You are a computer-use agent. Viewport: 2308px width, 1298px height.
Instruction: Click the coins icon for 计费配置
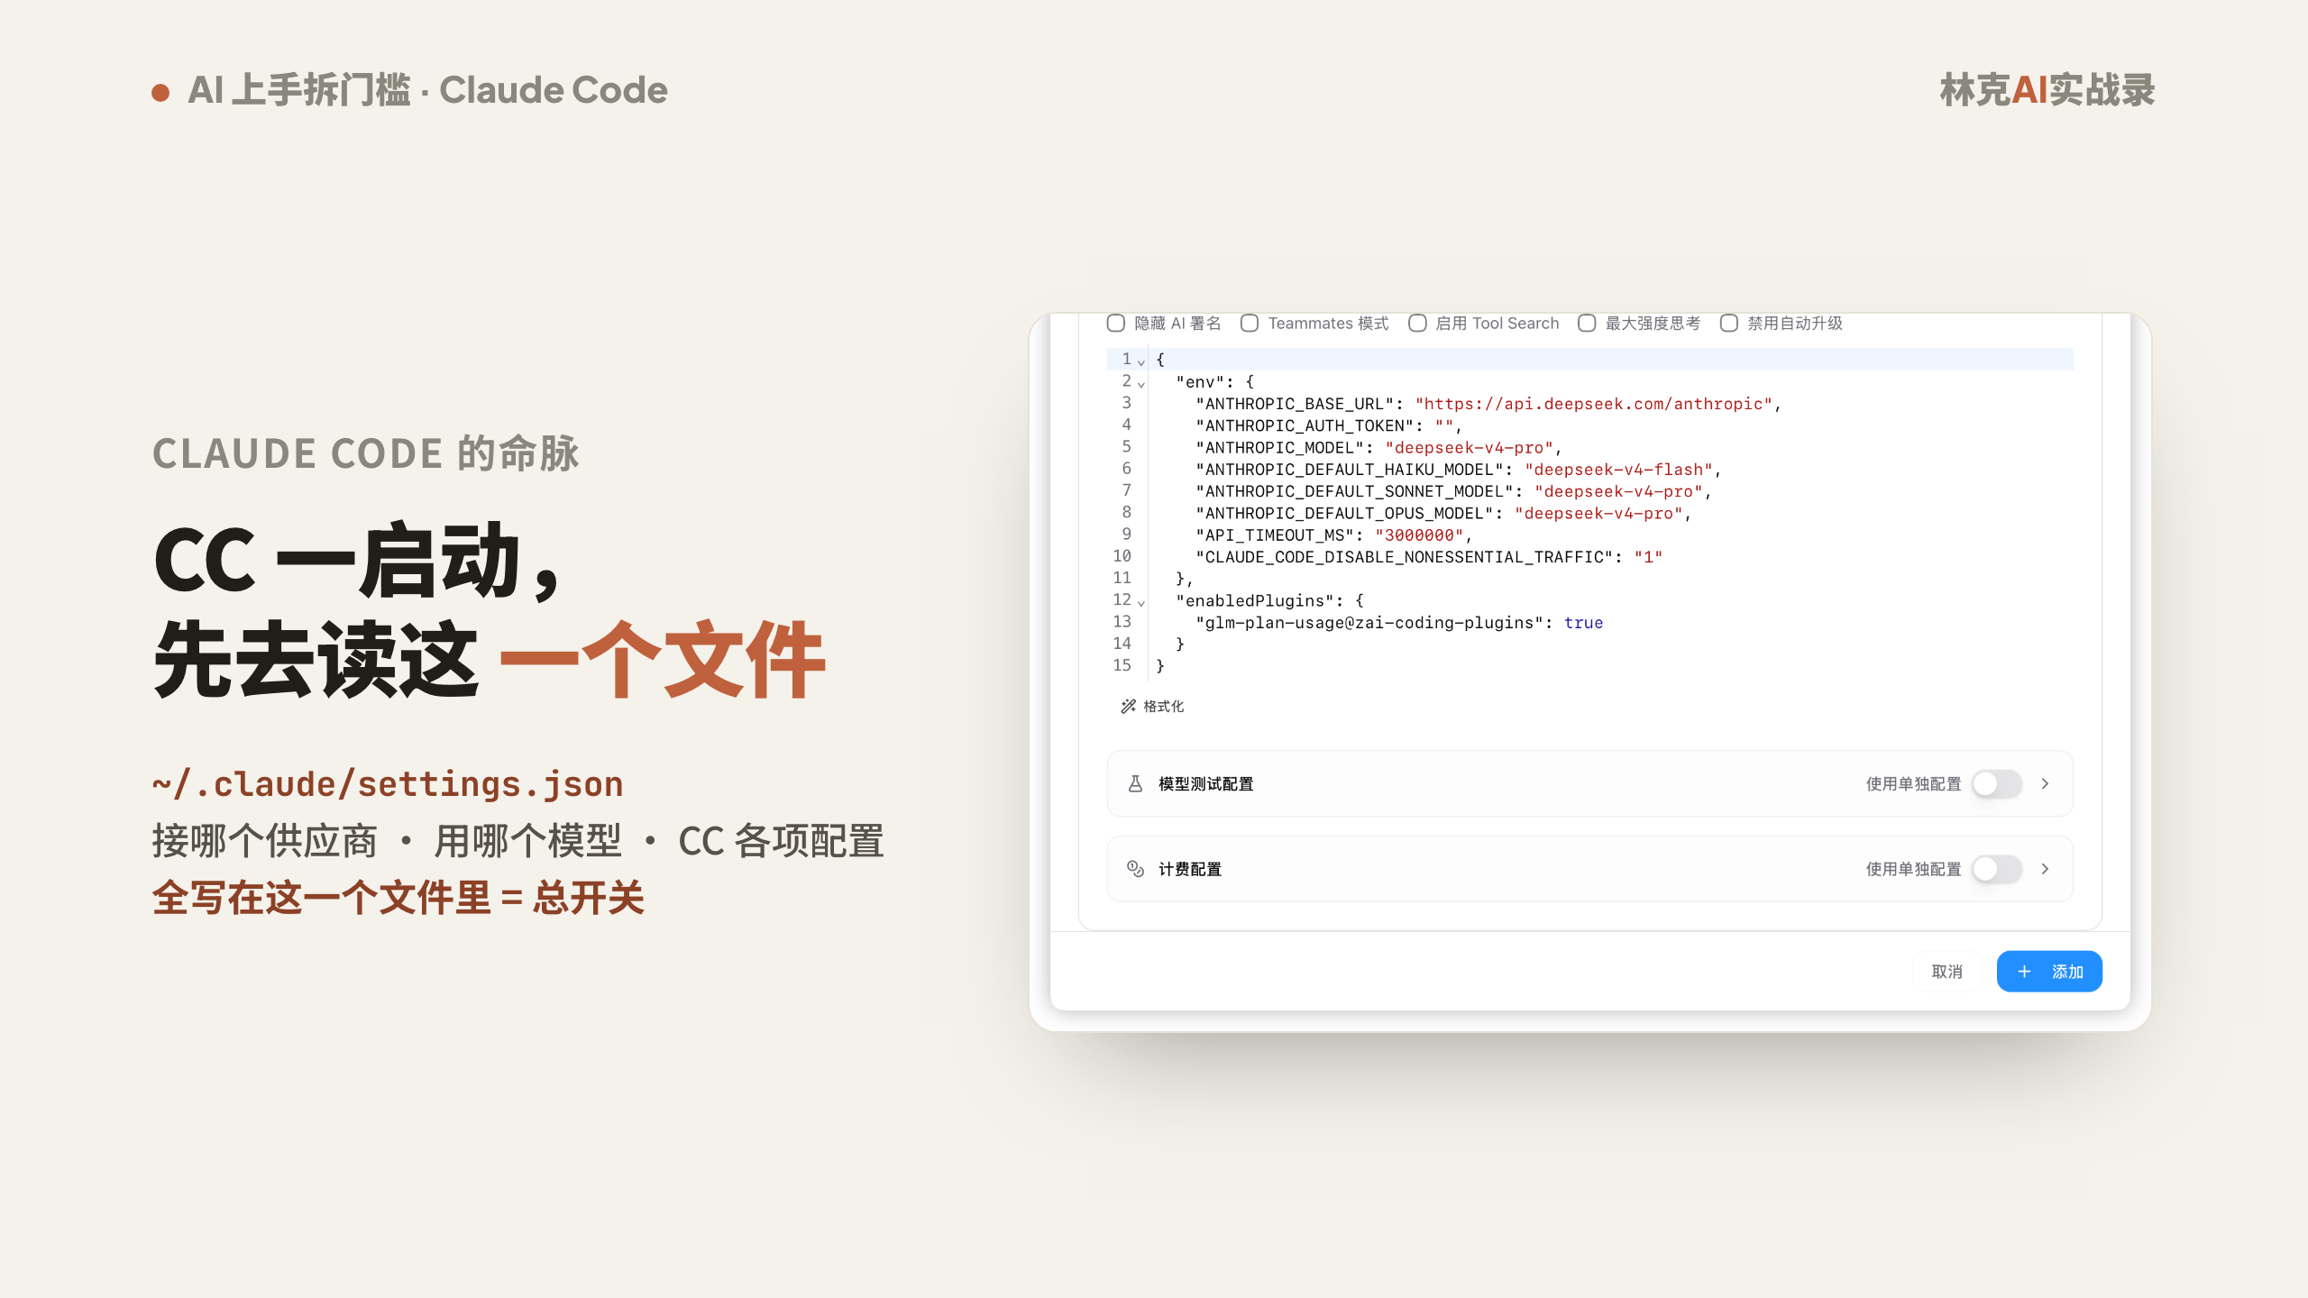coord(1136,869)
